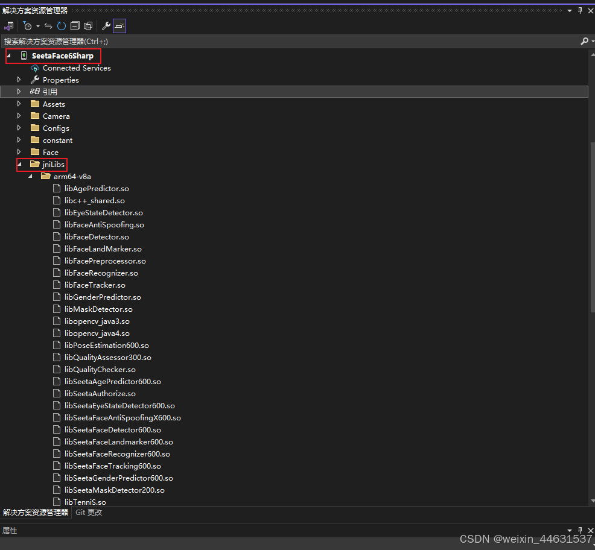Viewport: 595px width, 550px height.
Task: Select libAgePredictor.so file icon
Action: point(57,189)
